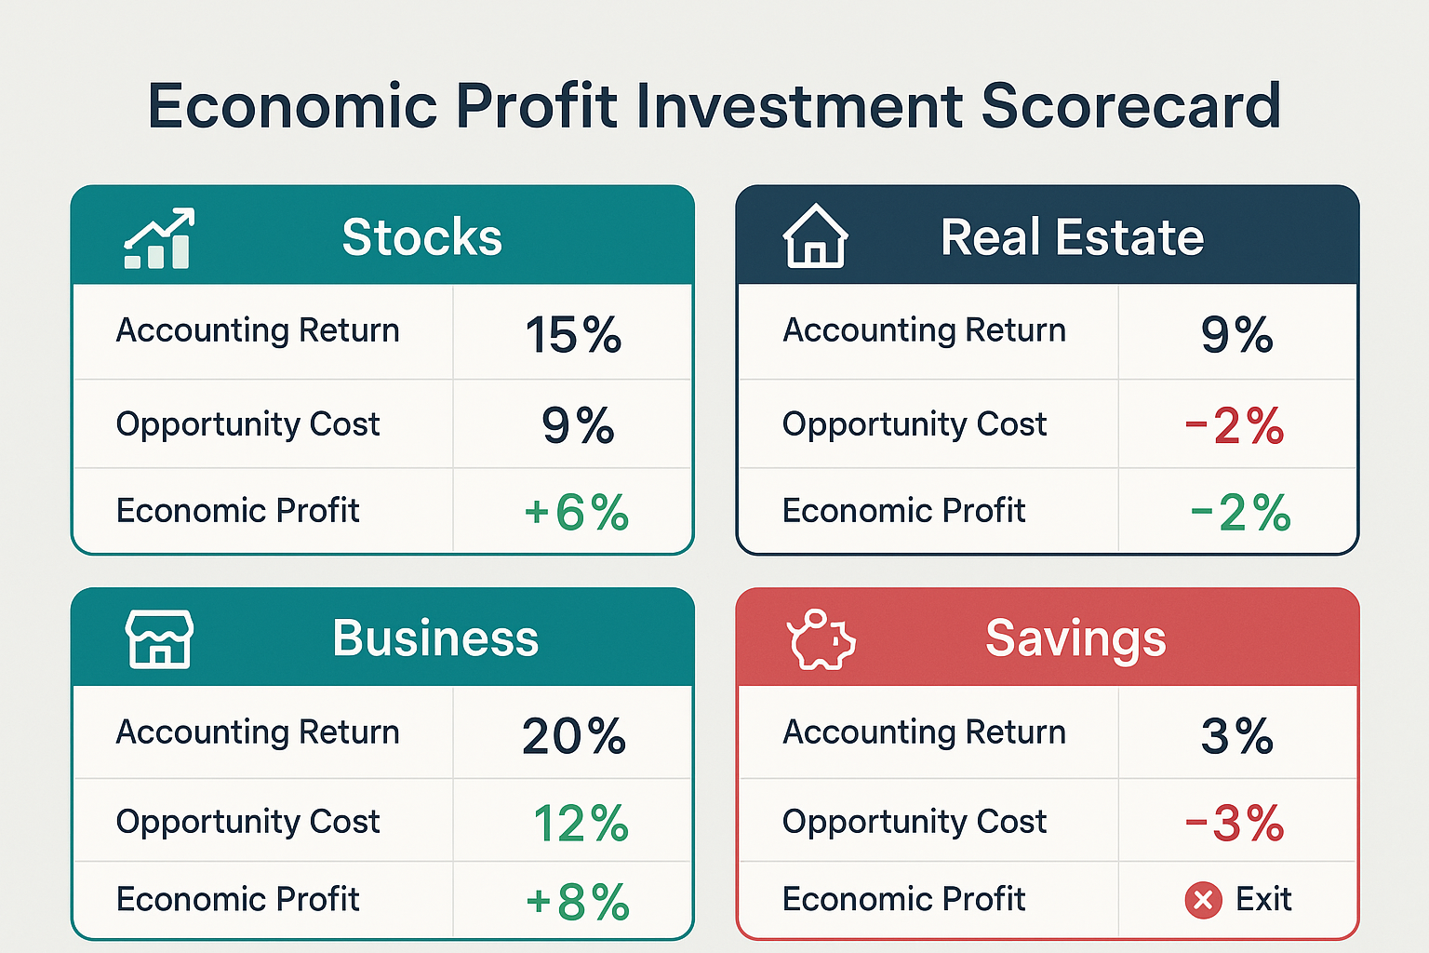Click Accounting Return label in Savings card
The image size is (1429, 953).
[924, 732]
